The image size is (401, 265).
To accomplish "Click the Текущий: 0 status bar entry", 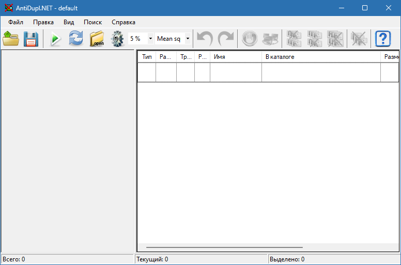I will 201,259.
